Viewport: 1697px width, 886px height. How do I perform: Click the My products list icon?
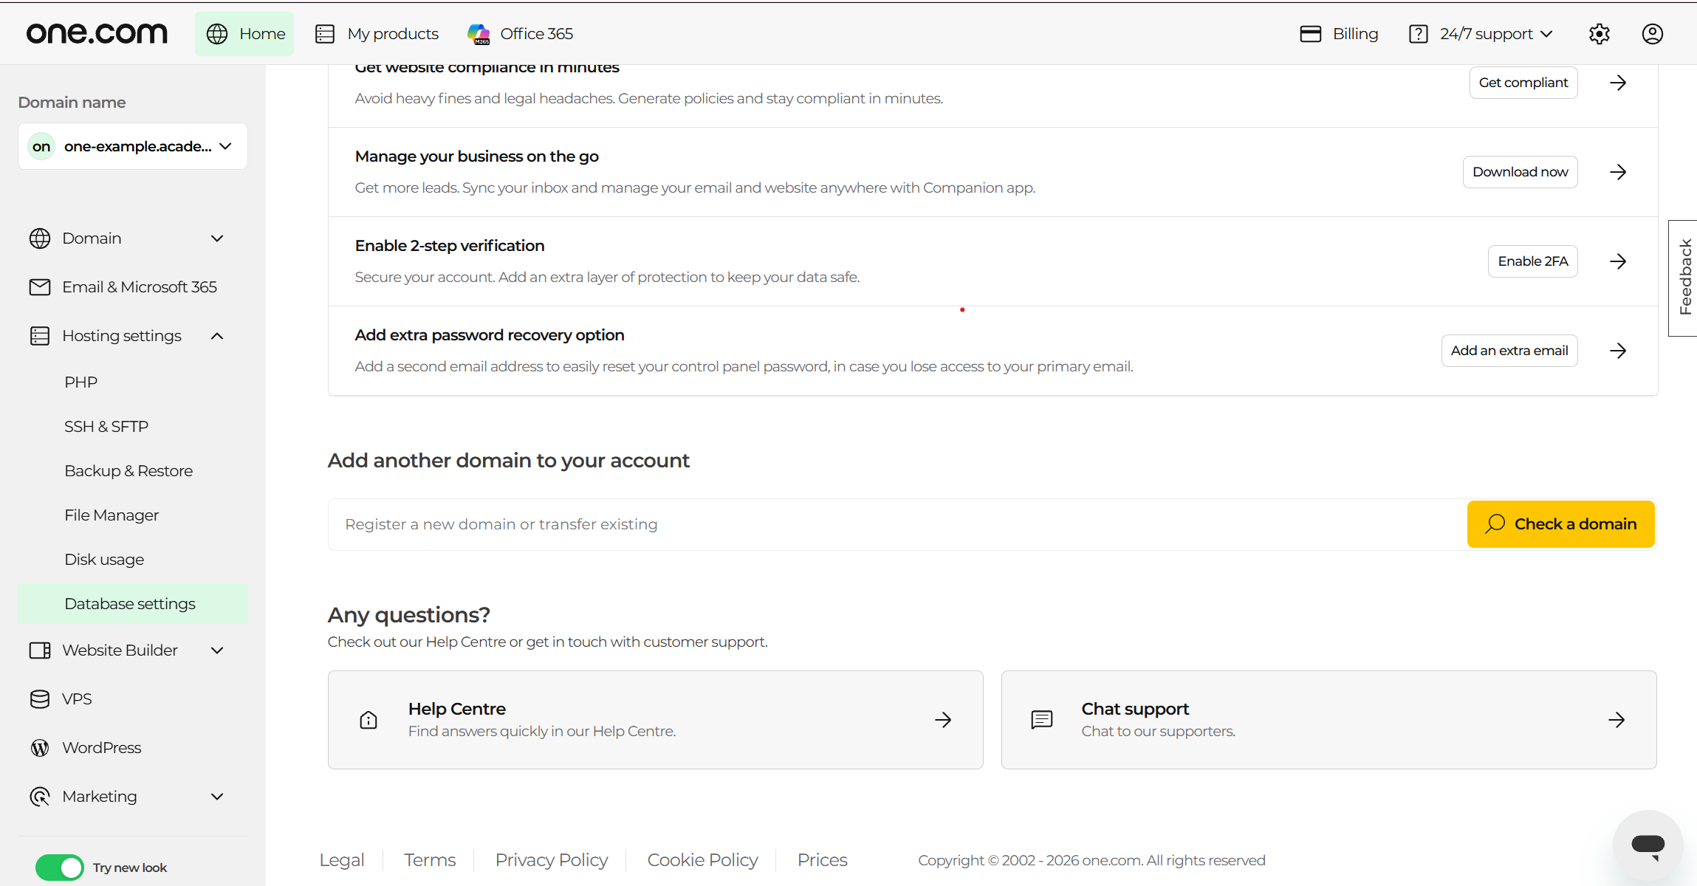point(325,34)
